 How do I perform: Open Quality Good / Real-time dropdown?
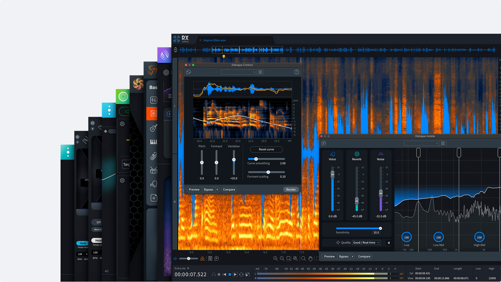point(366,243)
